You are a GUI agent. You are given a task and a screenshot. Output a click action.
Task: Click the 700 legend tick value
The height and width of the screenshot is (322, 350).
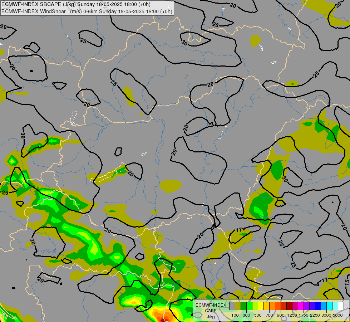[x=270, y=315]
